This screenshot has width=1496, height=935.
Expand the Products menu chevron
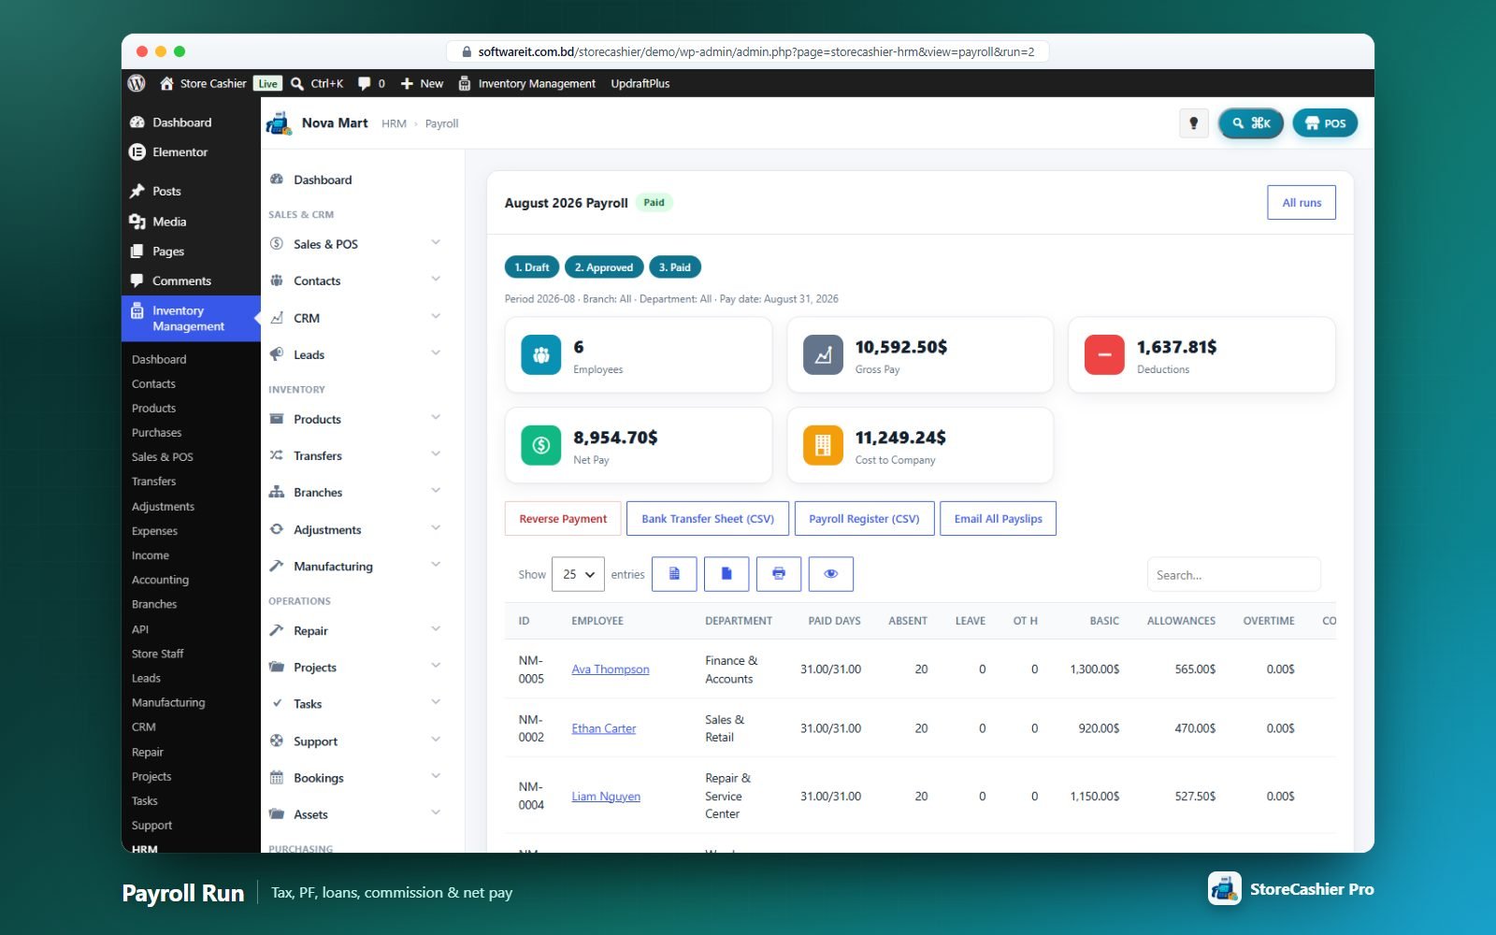point(436,418)
